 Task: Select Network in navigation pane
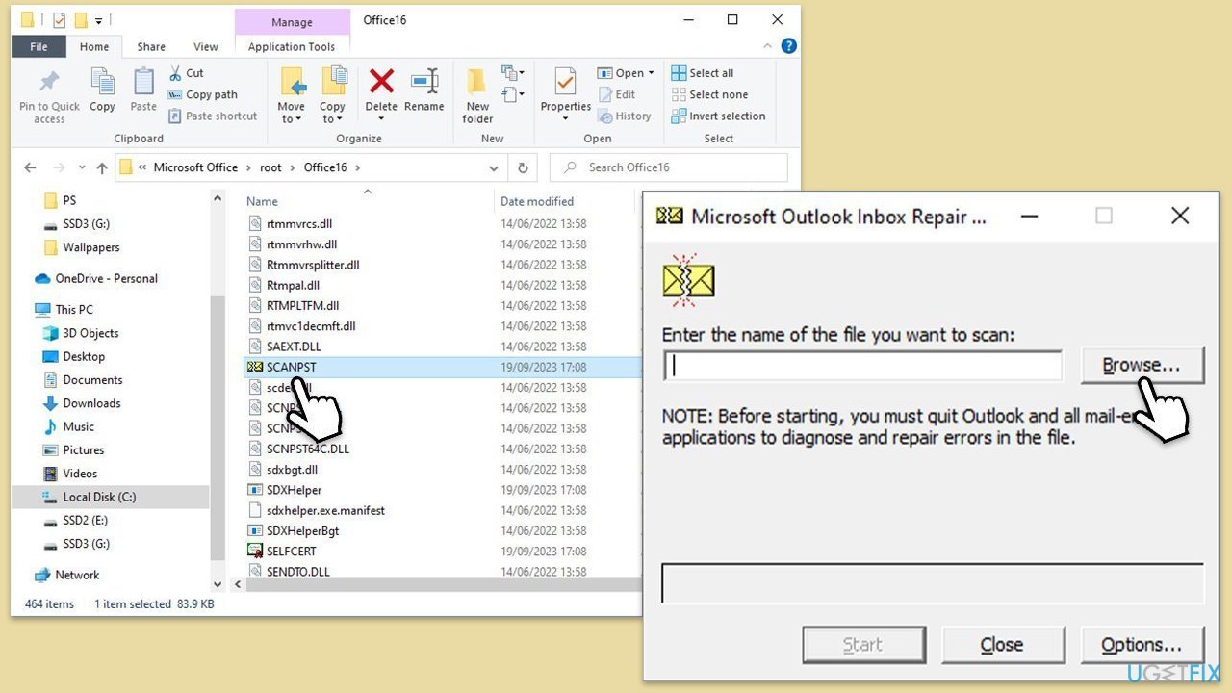point(66,575)
